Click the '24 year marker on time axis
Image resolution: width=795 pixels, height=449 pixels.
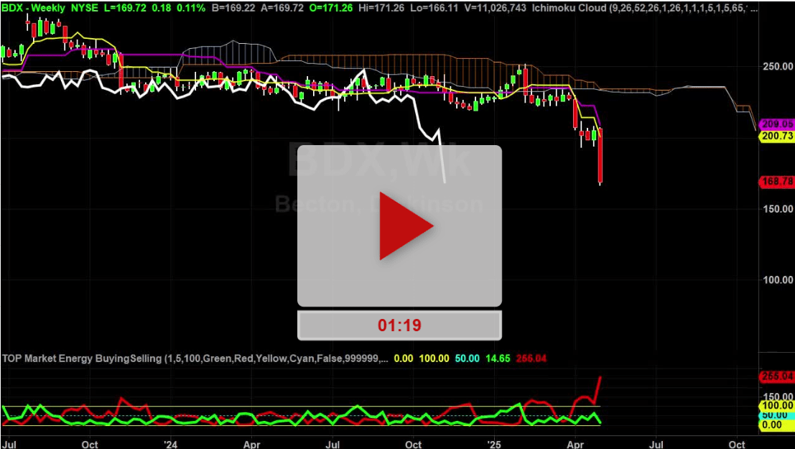170,445
